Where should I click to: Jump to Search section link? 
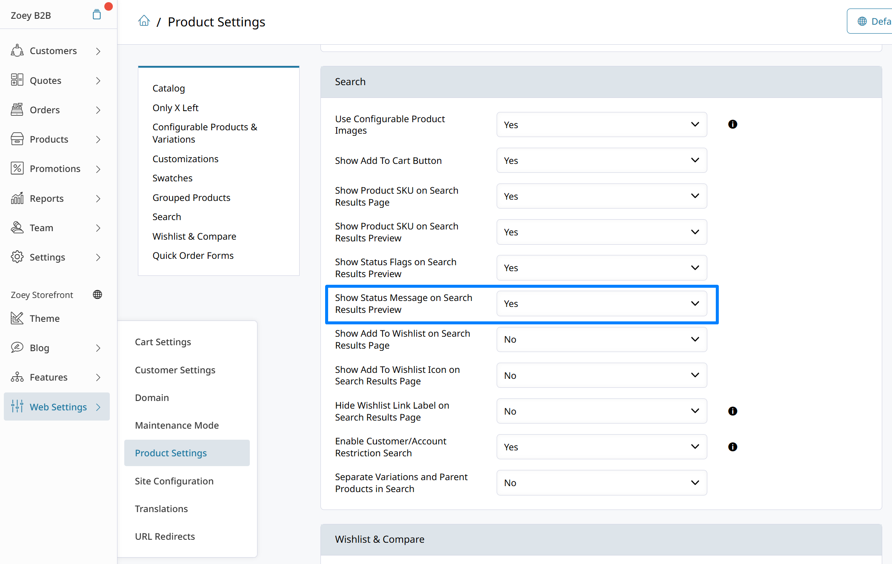(x=167, y=217)
